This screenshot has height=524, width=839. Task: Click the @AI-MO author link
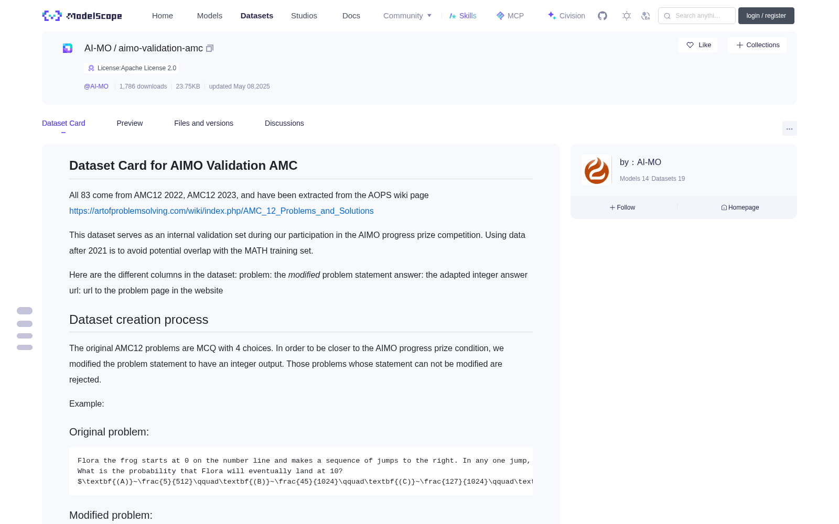click(x=96, y=86)
